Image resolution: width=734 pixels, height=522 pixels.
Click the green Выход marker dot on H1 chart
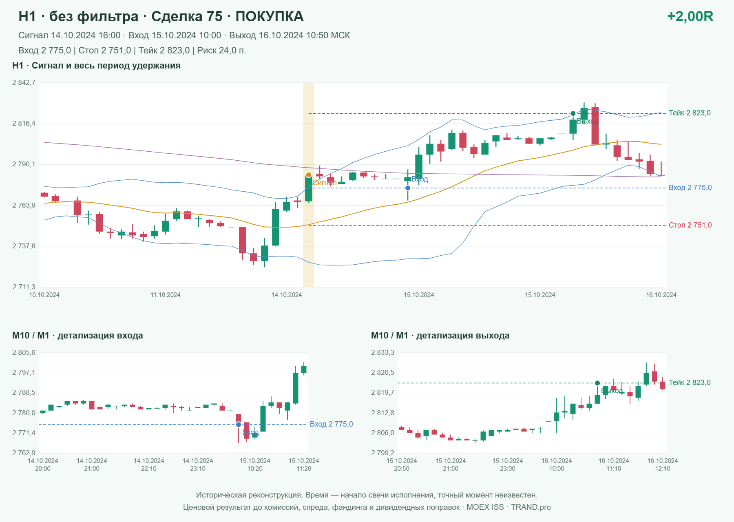click(x=573, y=113)
